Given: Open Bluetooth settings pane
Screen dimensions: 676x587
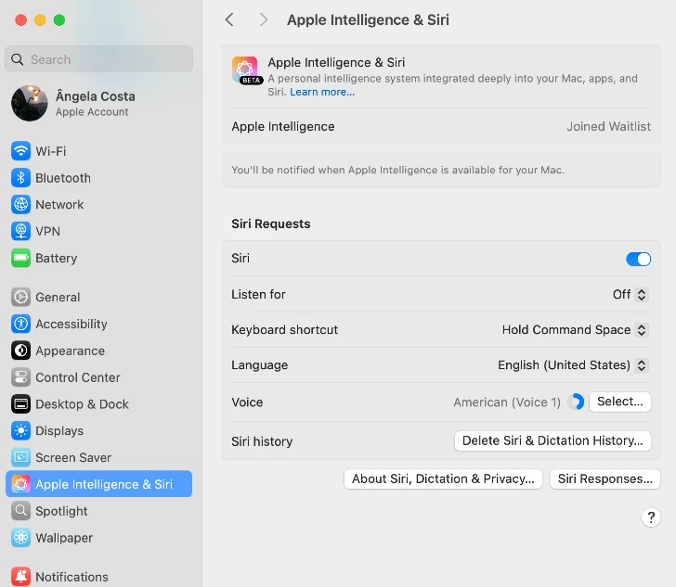Looking at the screenshot, I should click(x=98, y=178).
